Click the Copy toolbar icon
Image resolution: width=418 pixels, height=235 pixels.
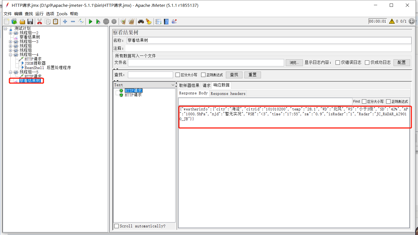click(48, 21)
